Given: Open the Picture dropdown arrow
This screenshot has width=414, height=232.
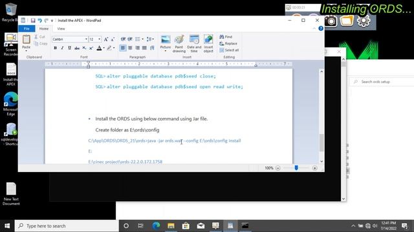Looking at the screenshot, I should coord(166,51).
